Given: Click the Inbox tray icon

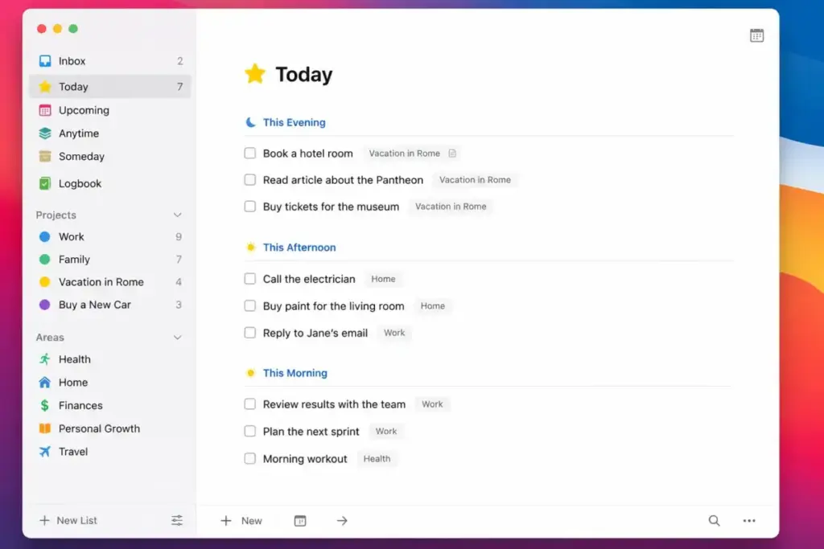Looking at the screenshot, I should [x=45, y=61].
